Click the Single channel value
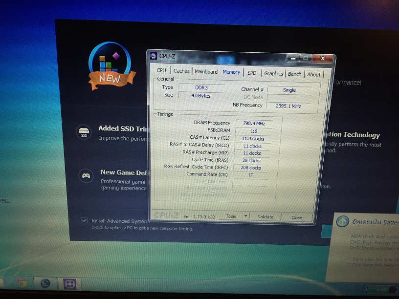Viewport: 399px width, 299px height. (x=289, y=90)
